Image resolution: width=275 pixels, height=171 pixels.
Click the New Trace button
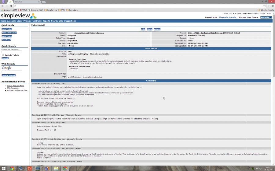pos(7,36)
